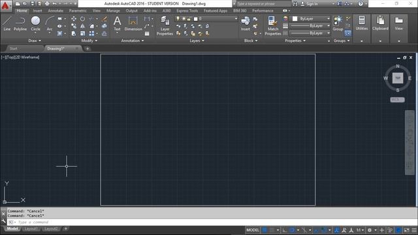Viewport: 418px width, 235px height.
Task: Toggle polar tracking in status bar
Action: coord(292,230)
